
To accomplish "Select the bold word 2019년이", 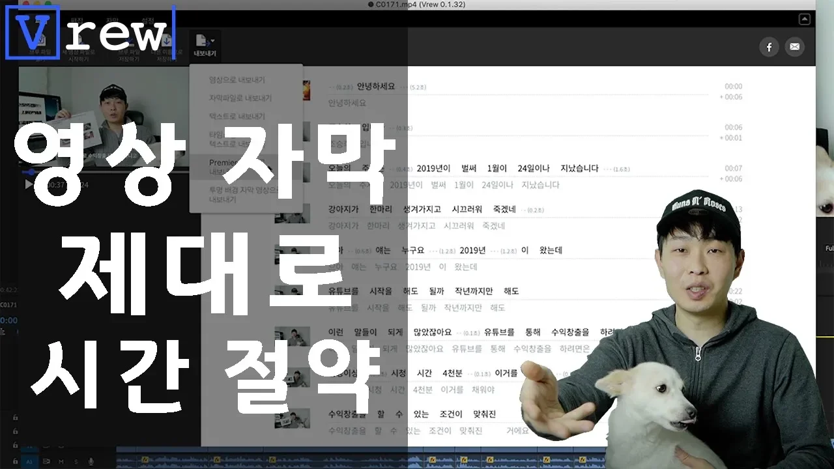I will (434, 168).
